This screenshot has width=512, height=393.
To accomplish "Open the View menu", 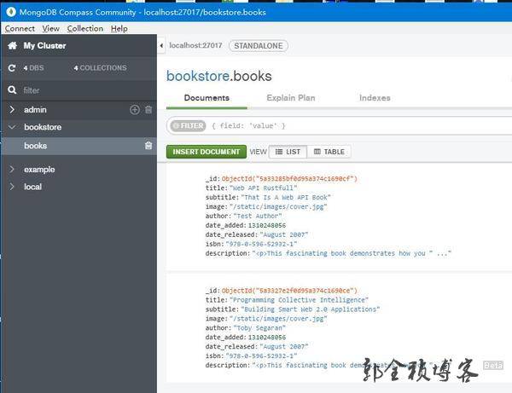I will [51, 29].
